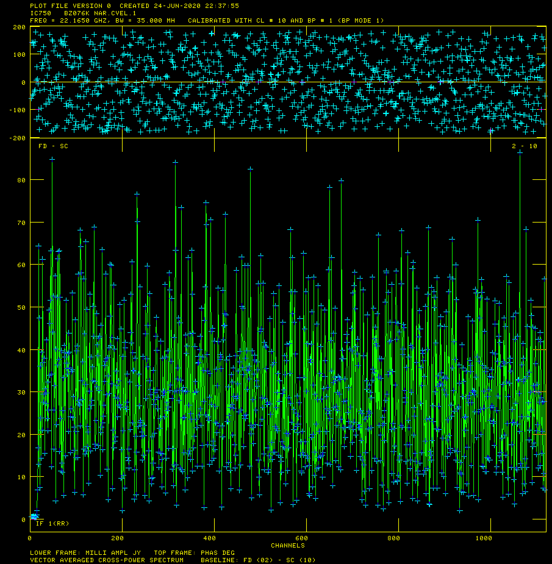Click the '2 - 10' antenna pair label
The height and width of the screenshot is (564, 552).
coord(525,146)
